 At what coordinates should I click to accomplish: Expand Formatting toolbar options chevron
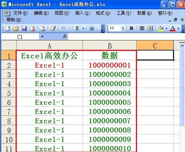click(x=183, y=29)
